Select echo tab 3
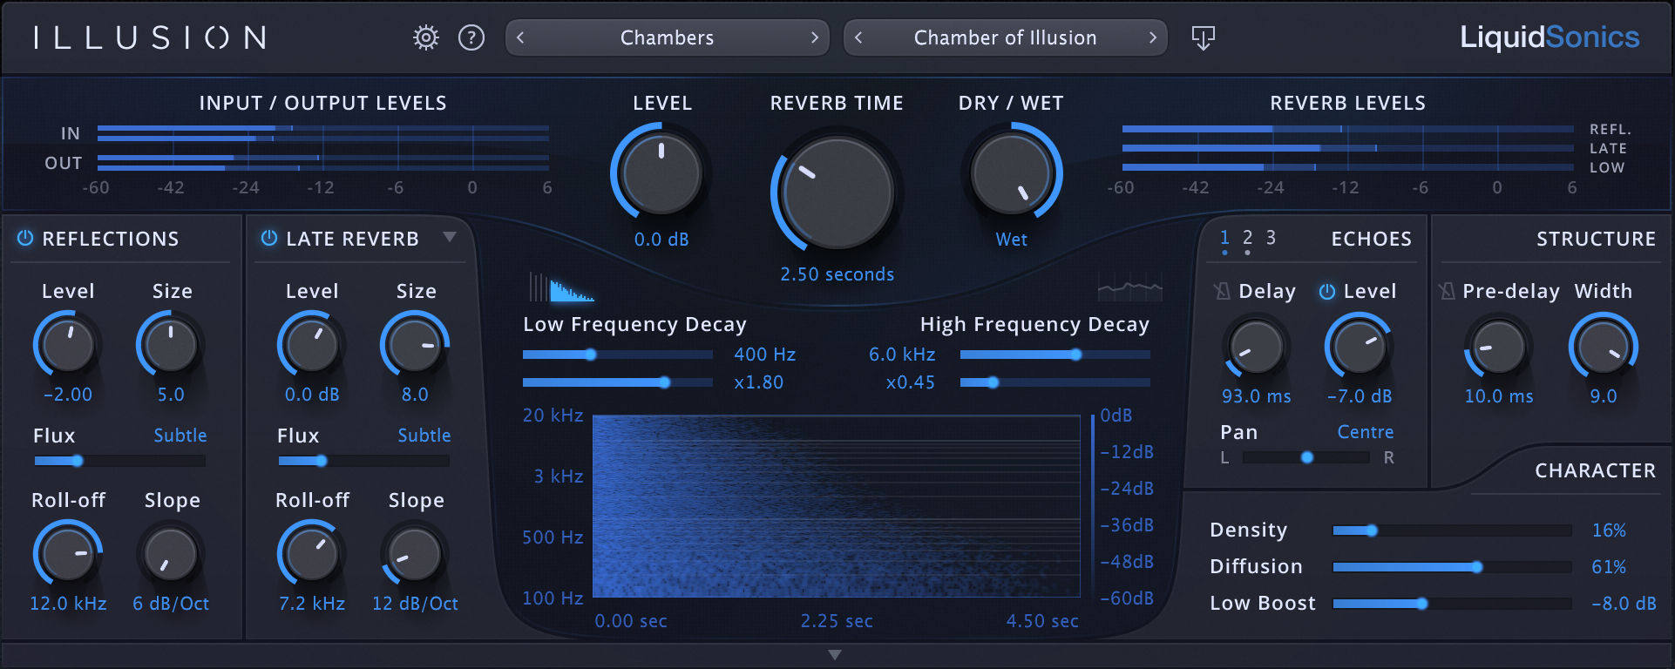Image resolution: width=1675 pixels, height=669 pixels. point(1271,238)
